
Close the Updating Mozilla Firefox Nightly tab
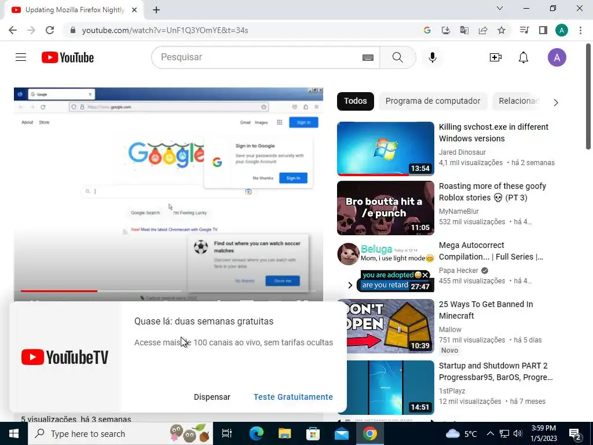134,10
